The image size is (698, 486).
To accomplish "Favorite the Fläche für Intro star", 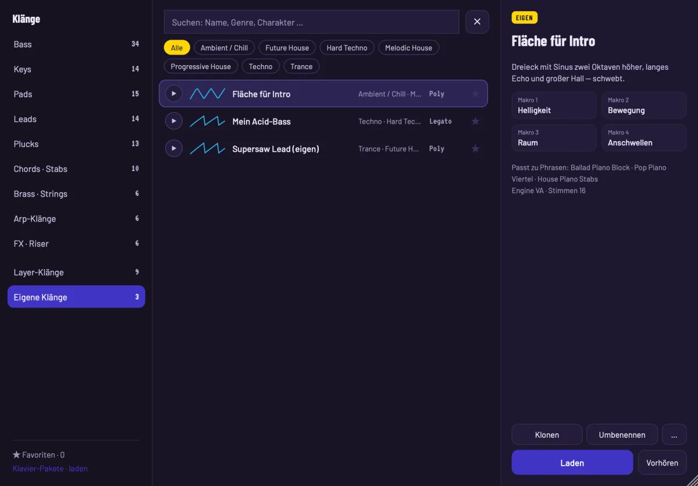I will point(475,94).
